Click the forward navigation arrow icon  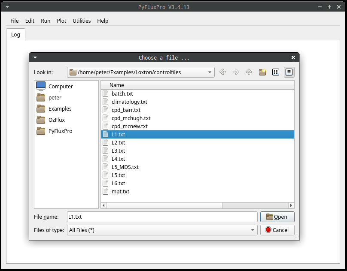tap(236, 72)
